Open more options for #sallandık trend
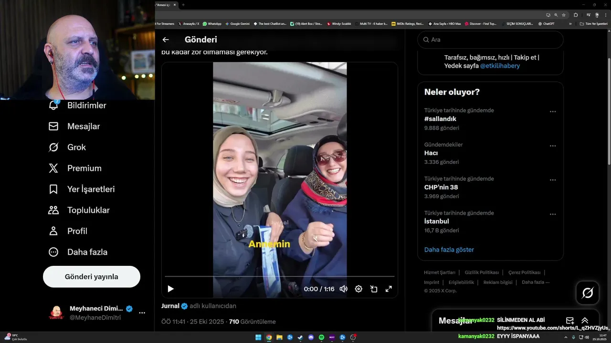 tap(553, 111)
